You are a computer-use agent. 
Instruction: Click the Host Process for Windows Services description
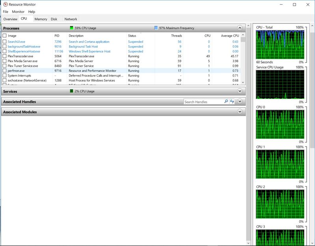coord(92,80)
